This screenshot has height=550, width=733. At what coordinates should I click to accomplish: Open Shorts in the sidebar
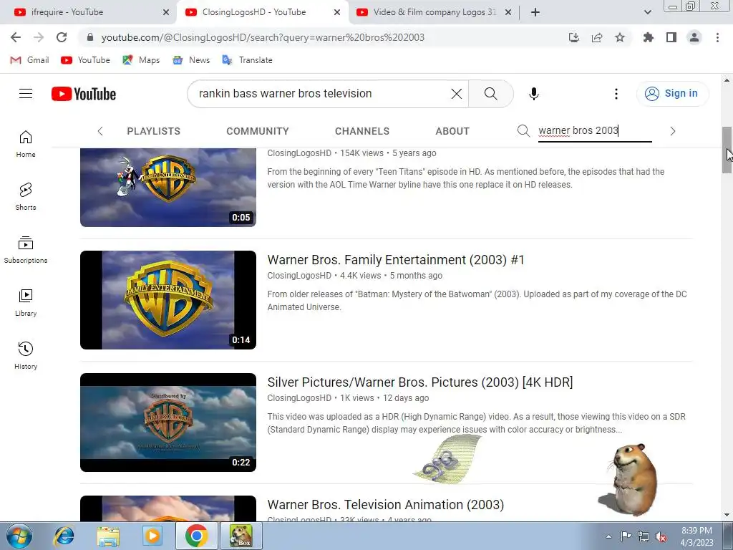26,196
